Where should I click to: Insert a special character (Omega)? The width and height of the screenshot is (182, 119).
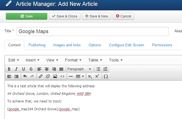pyautogui.click(x=106, y=76)
